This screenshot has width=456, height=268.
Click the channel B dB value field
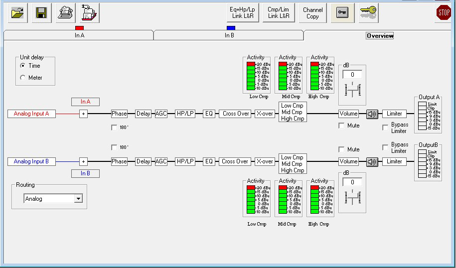(x=352, y=182)
